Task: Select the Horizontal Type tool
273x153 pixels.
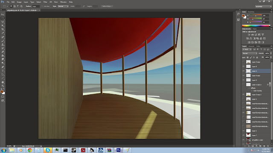Action: [x=3, y=71]
